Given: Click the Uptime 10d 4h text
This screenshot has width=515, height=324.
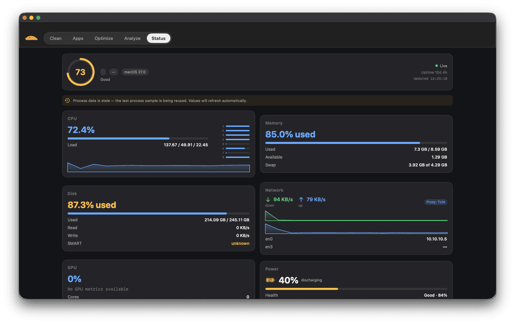Looking at the screenshot, I should tap(434, 72).
